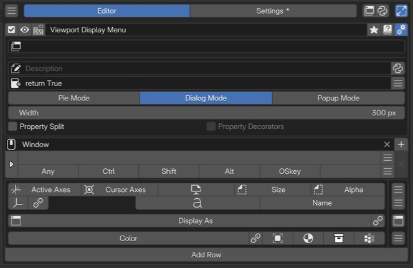Open row menu beside Alpha
This screenshot has height=268, width=413.
pos(398,189)
